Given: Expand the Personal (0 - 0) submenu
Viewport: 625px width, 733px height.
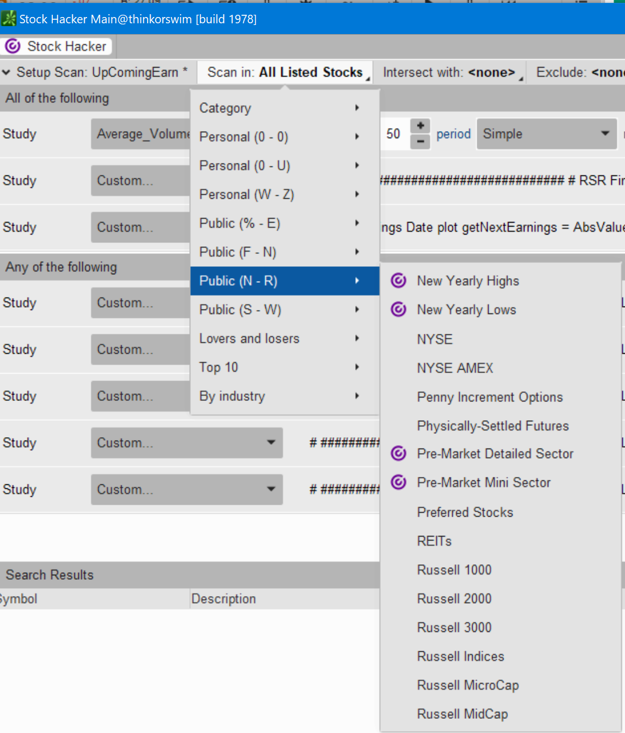Looking at the screenshot, I should click(285, 137).
